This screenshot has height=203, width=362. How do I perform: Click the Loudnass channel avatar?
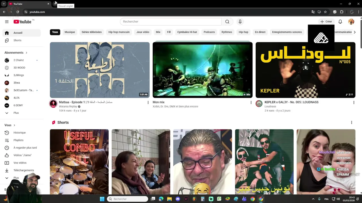click(259, 104)
